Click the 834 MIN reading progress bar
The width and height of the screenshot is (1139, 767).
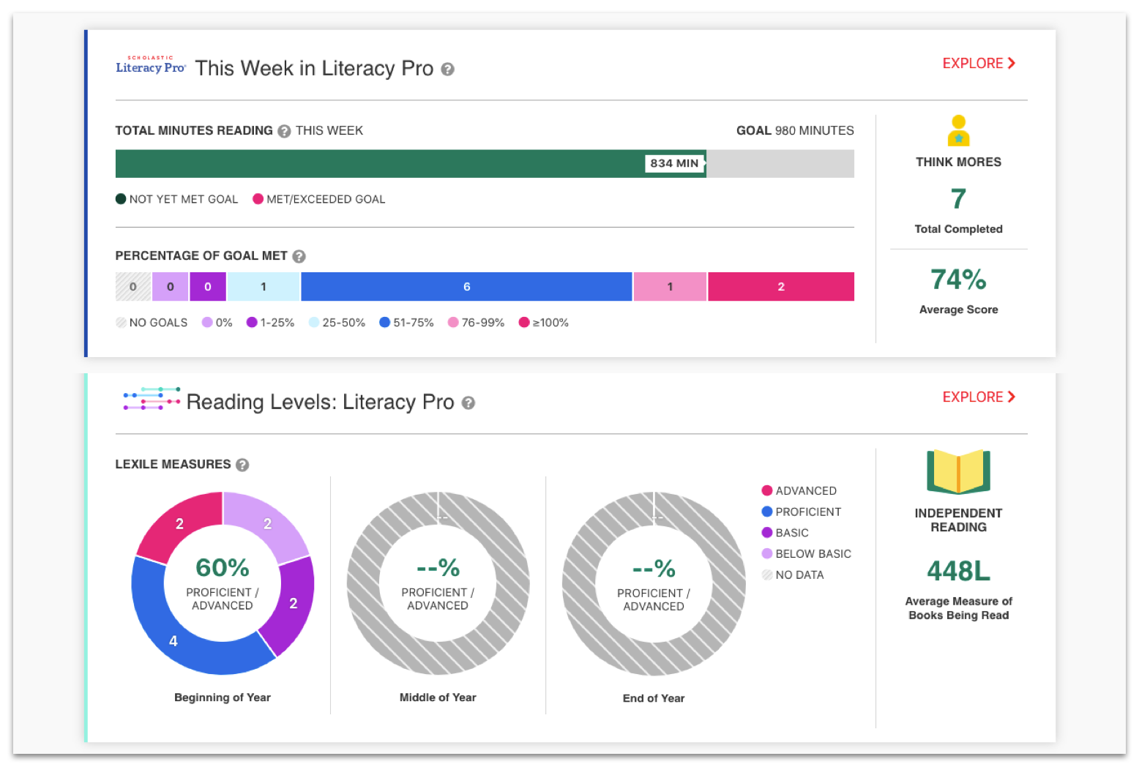pyautogui.click(x=410, y=164)
